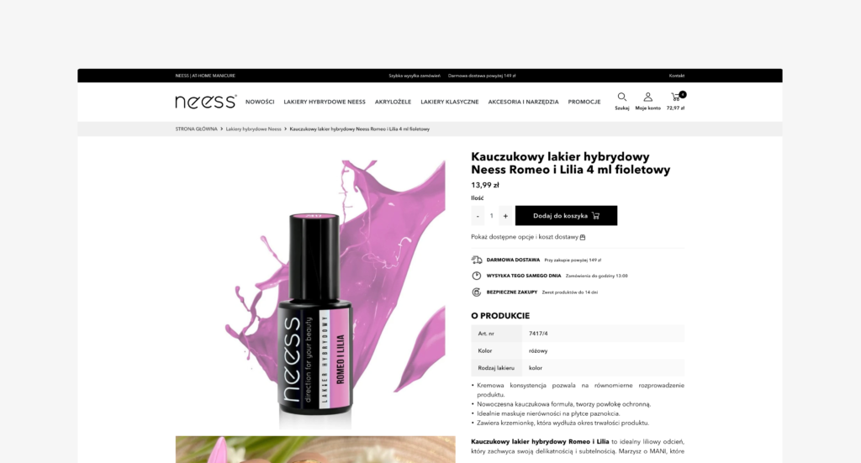Viewport: 861px width, 463px height.
Task: Open Nowości menu item
Action: [260, 102]
